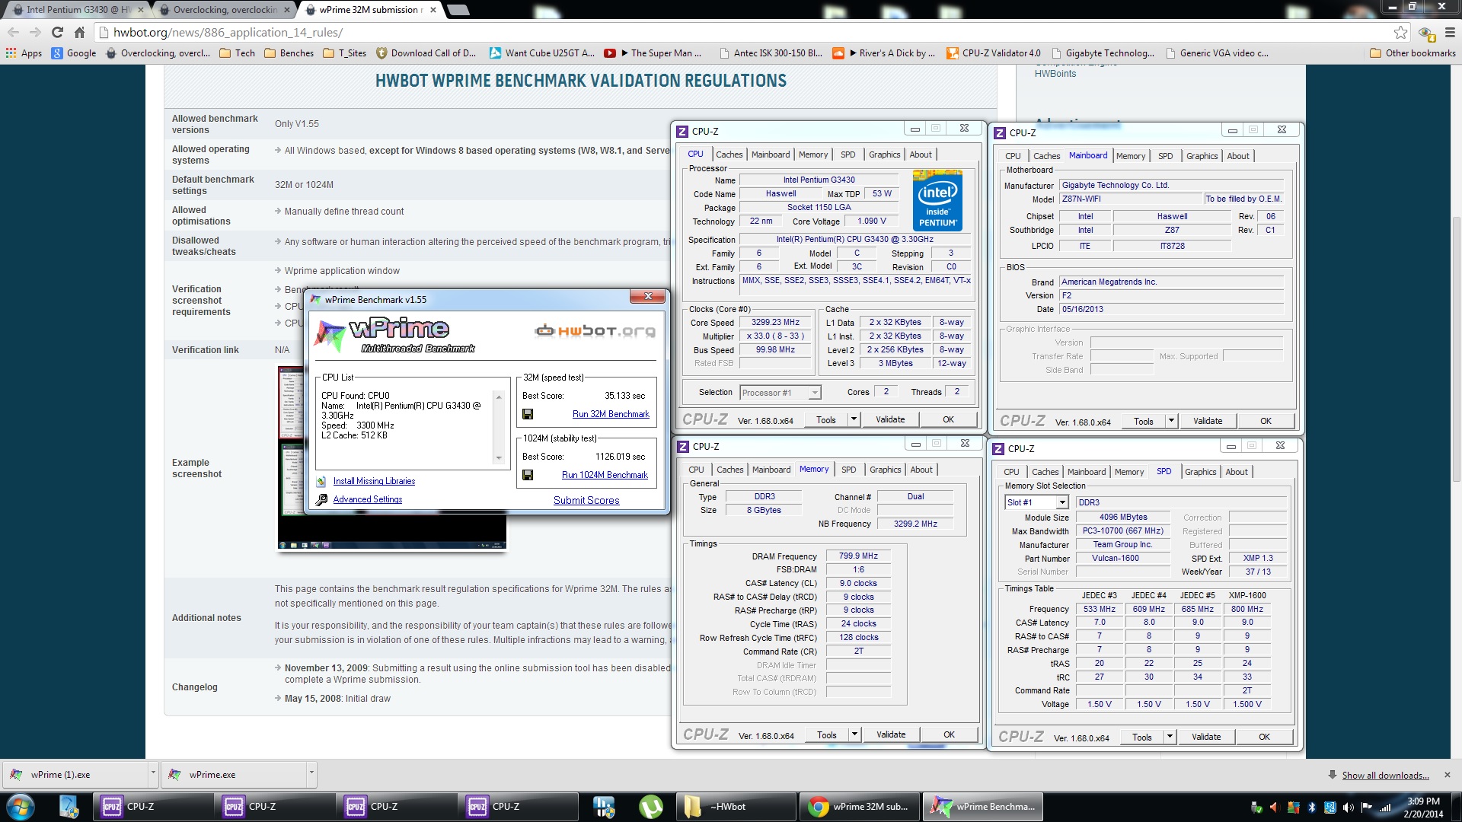Click the 'Z87N-WIFI' model value
This screenshot has width=1462, height=822.
pyautogui.click(x=1130, y=199)
